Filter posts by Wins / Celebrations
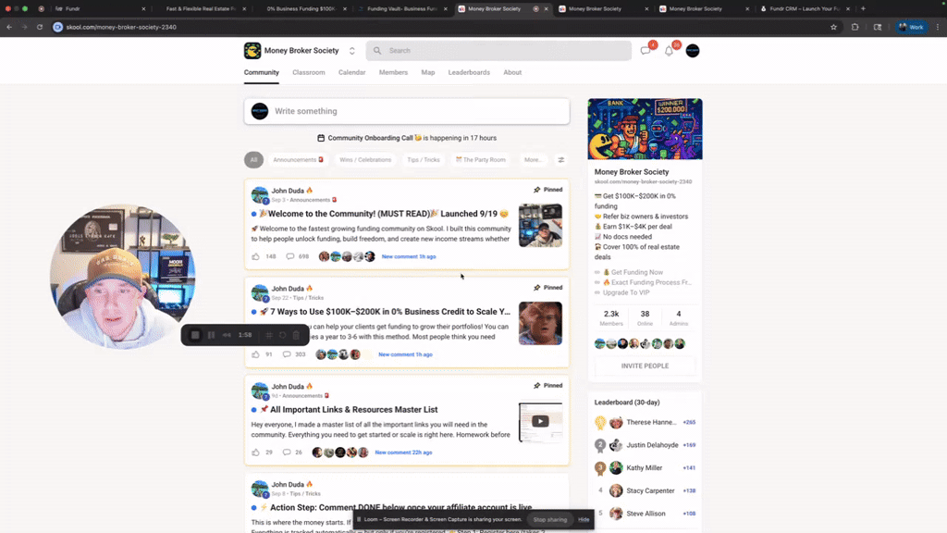This screenshot has height=533, width=947. (365, 160)
